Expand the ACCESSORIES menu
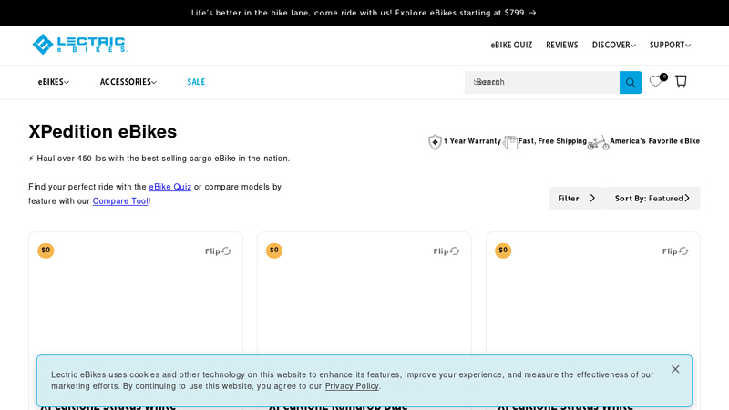Viewport: 729px width, 410px height. click(x=128, y=82)
